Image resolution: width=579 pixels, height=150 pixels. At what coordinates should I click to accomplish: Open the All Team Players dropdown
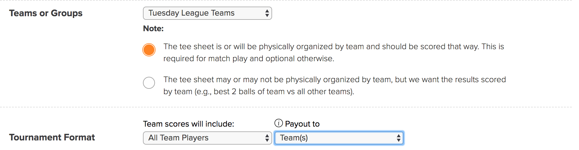pyautogui.click(x=208, y=138)
